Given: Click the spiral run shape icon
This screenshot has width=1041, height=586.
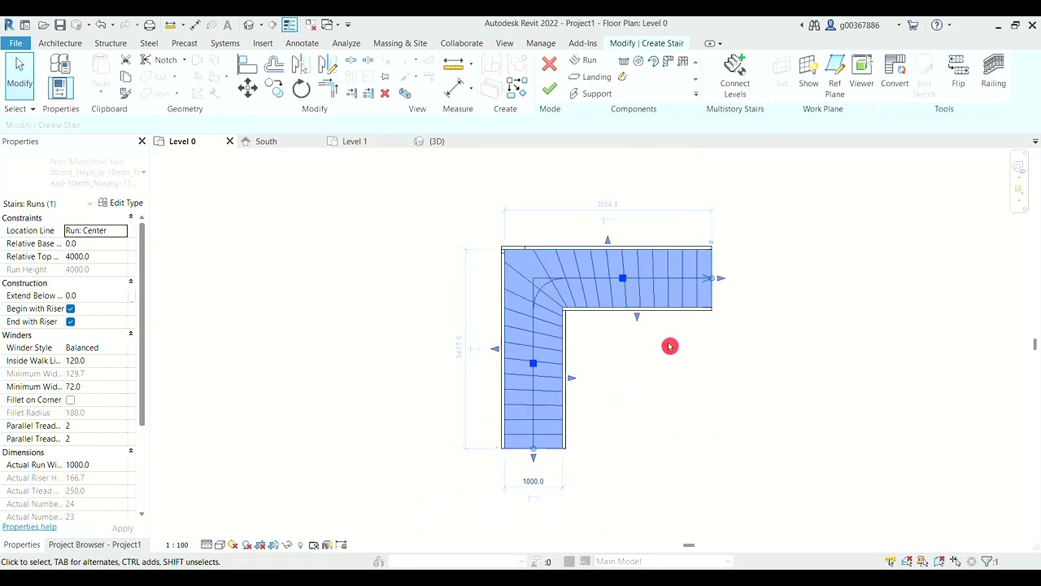Looking at the screenshot, I should click(638, 61).
